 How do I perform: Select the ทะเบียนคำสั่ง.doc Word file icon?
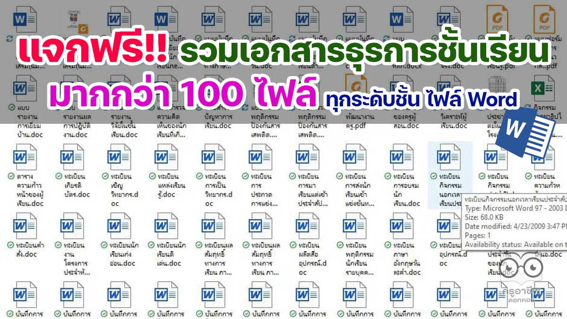[25, 226]
